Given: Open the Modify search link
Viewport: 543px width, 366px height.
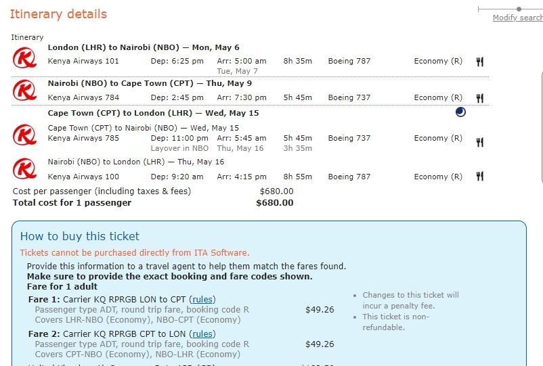Looking at the screenshot, I should pos(517,18).
